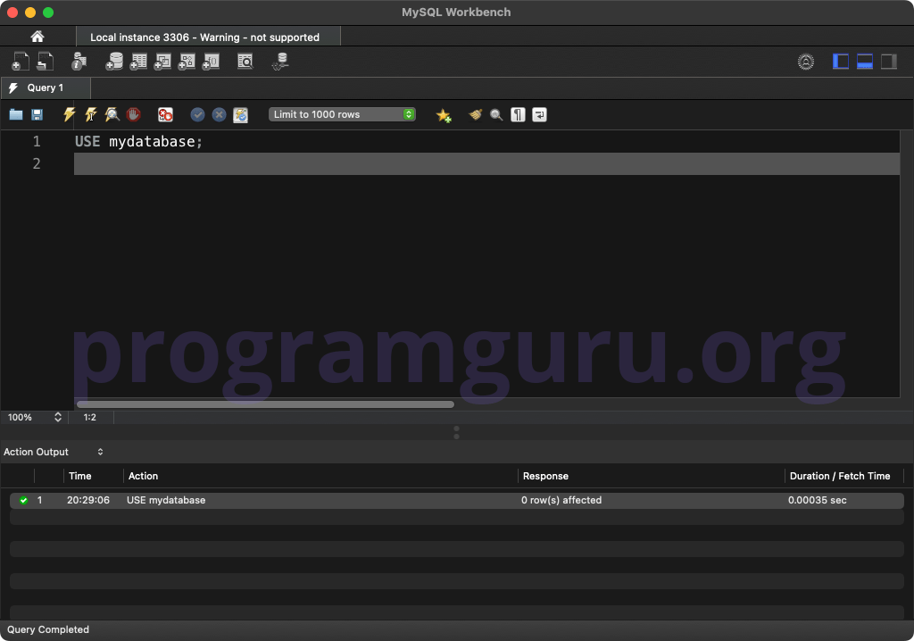Click the Action column header
The image size is (914, 641).
click(143, 476)
